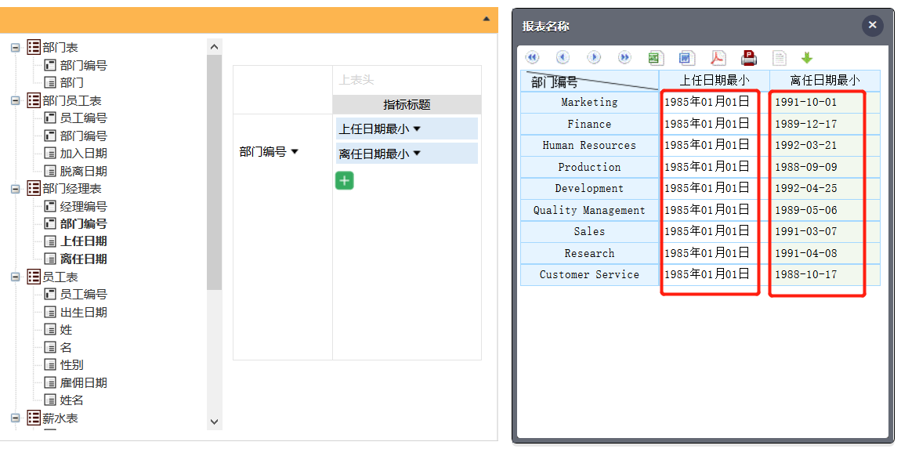Screen dimensions: 901x449
Task: Go to next report page
Action: coord(594,57)
